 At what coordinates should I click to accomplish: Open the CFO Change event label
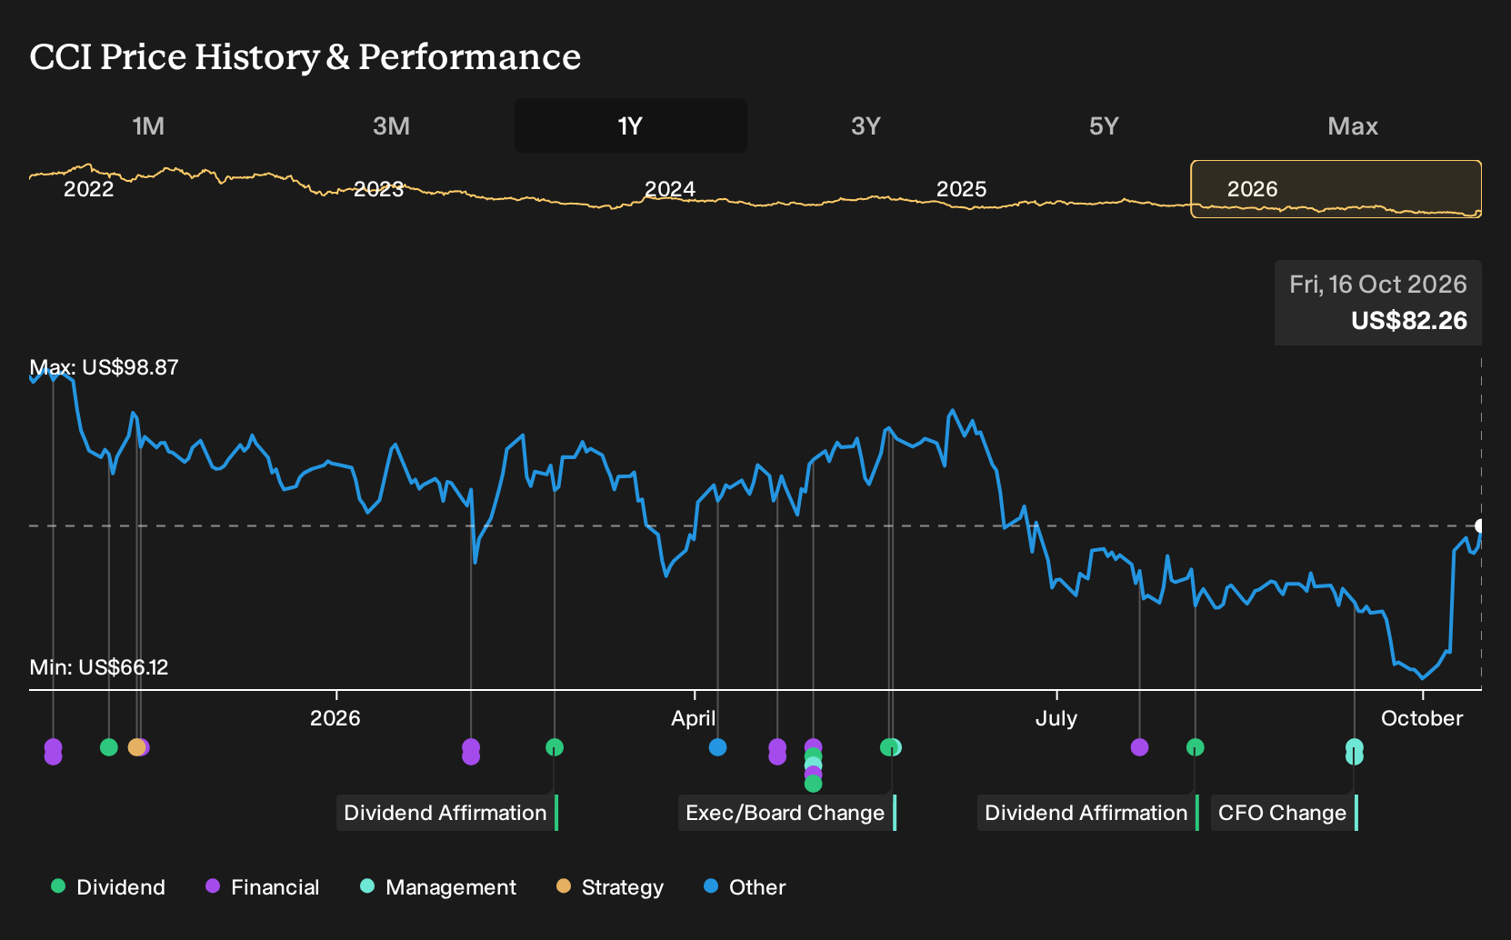[1285, 813]
